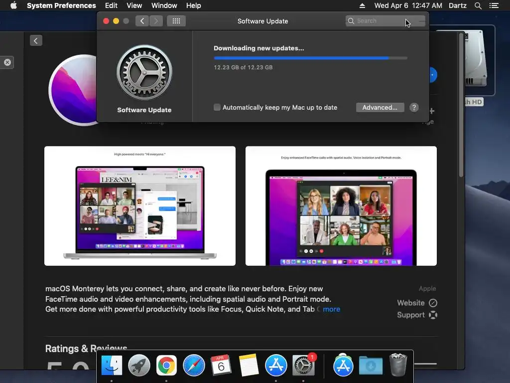Image resolution: width=510 pixels, height=383 pixels.
Task: Open the Support link
Action: point(417,315)
